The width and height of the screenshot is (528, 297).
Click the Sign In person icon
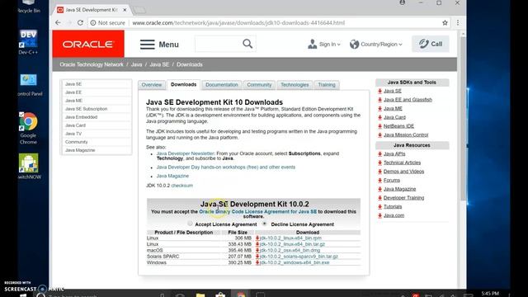[x=312, y=44]
